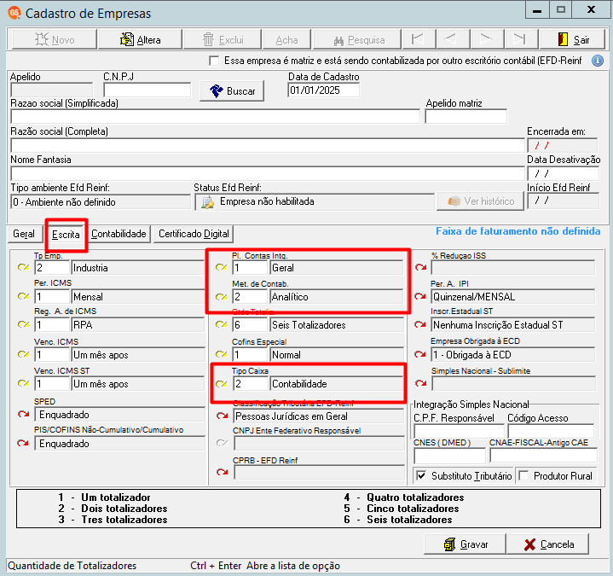Click the Código Acesso field
Screen dimensions: 613x576
click(x=551, y=432)
